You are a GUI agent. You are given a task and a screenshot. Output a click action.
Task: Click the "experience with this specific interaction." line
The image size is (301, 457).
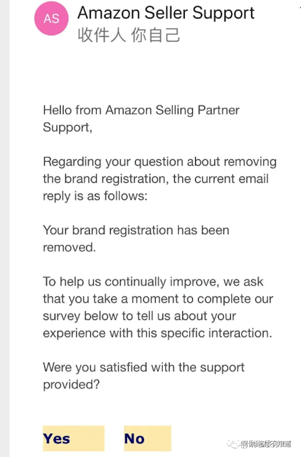click(157, 333)
